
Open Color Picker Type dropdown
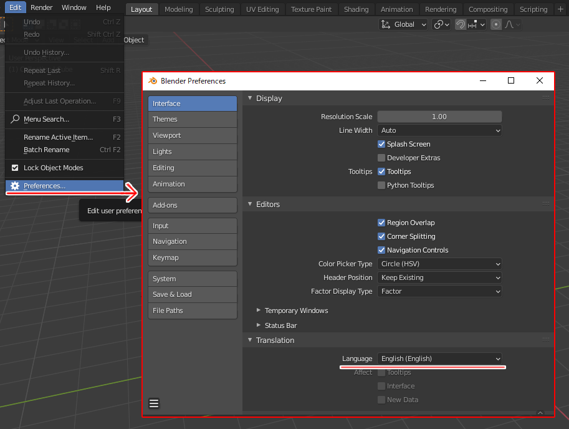(x=439, y=264)
